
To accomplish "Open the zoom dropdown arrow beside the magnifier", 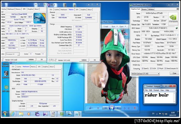I will 93,108.
